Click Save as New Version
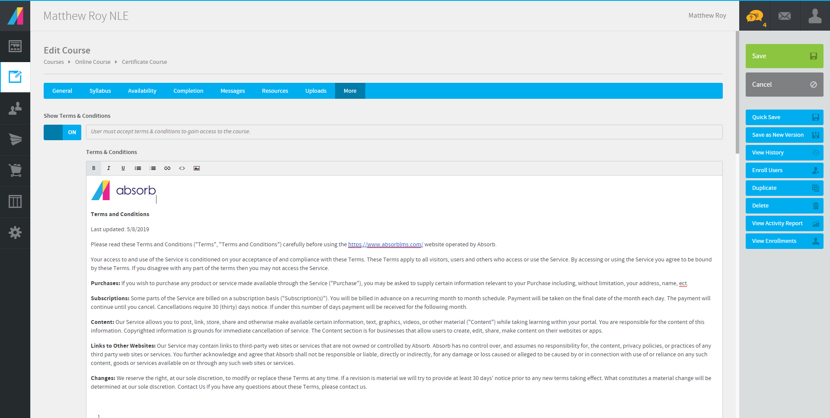Screen dimensions: 830x418 784,135
